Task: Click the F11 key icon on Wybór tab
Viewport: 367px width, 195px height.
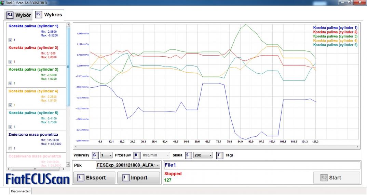Action: (x=10, y=15)
